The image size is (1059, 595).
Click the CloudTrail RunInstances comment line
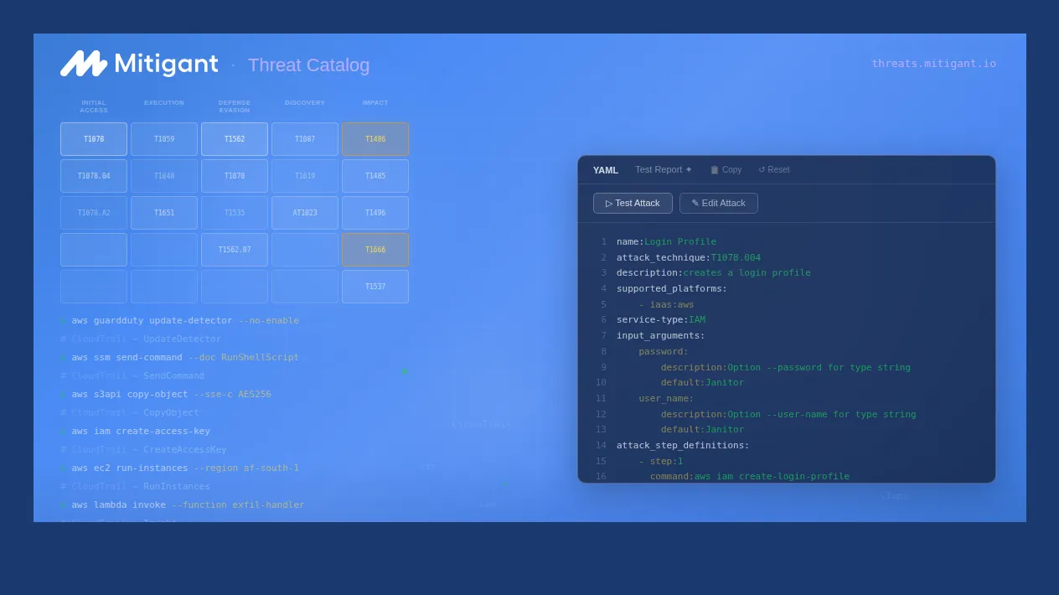[136, 486]
